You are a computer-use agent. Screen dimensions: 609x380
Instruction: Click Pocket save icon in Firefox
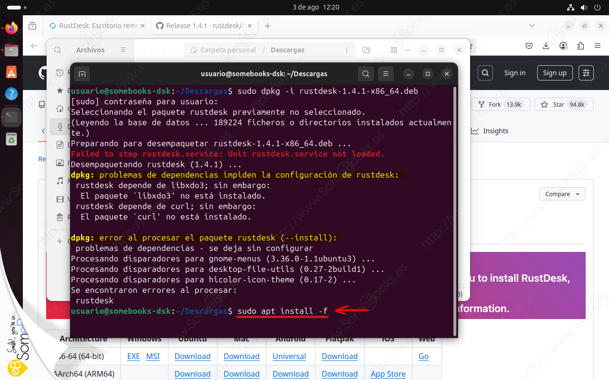click(x=529, y=46)
